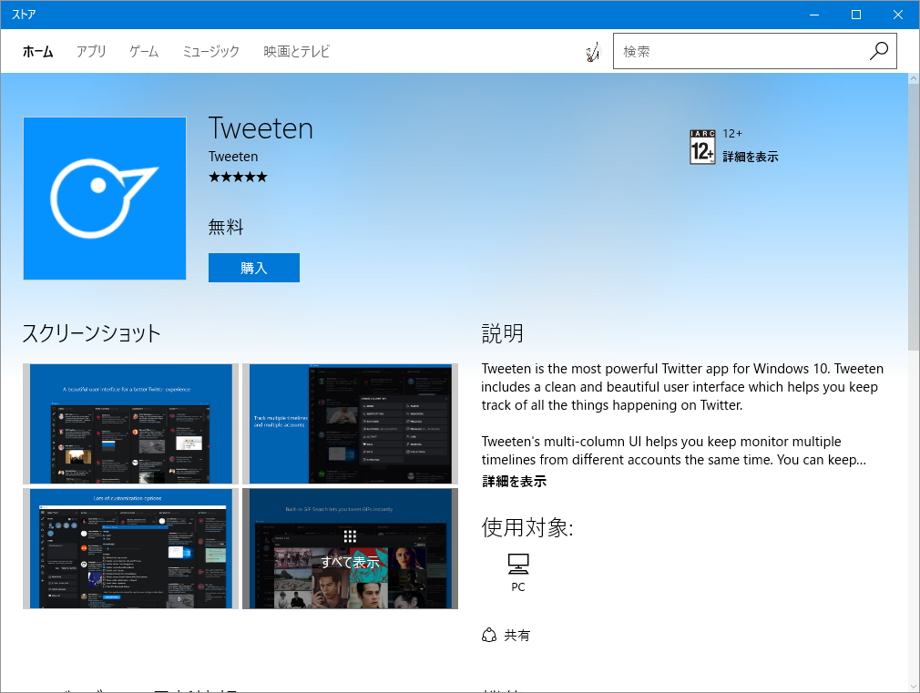Open the 'beautiful user interface' screenshot
This screenshot has width=920, height=693.
[x=131, y=423]
